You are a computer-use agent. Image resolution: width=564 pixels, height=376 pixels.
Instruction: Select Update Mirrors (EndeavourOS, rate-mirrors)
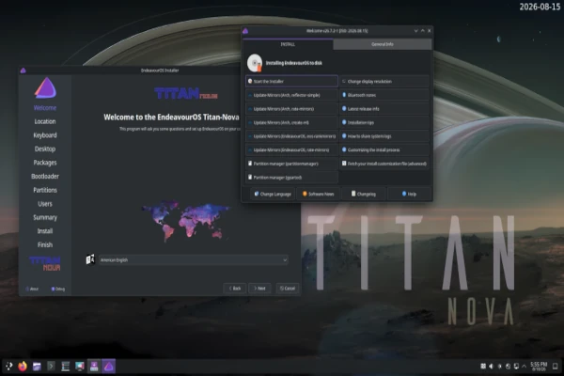point(291,149)
